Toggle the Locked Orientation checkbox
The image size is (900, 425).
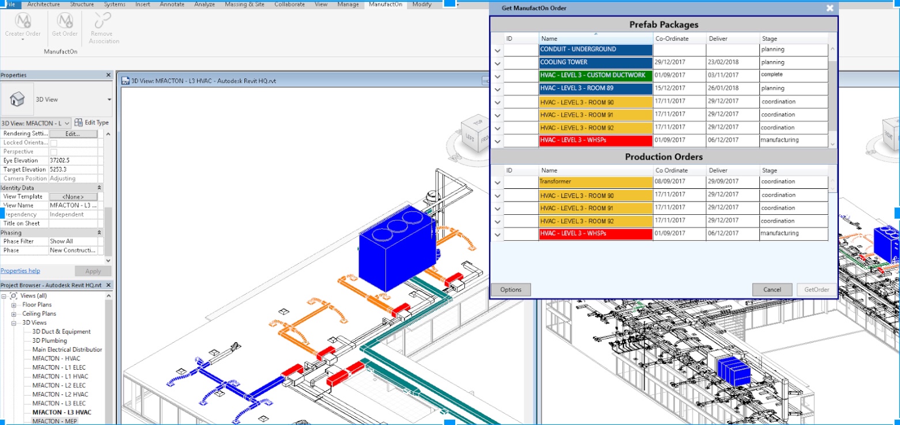tap(54, 143)
